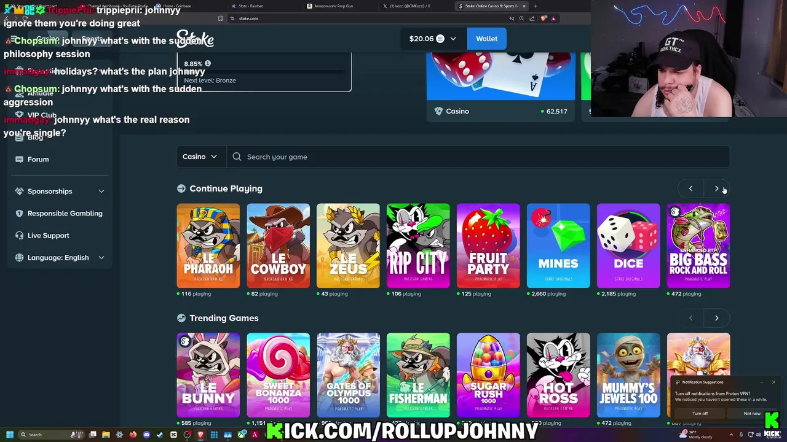Open Hot Ross trending game
787x442 pixels.
[558, 375]
